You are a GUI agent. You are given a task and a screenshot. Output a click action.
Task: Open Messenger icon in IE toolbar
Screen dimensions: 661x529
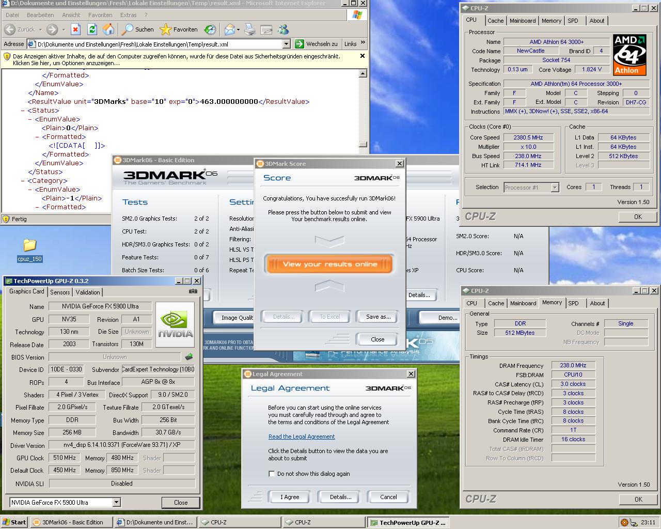284,29
